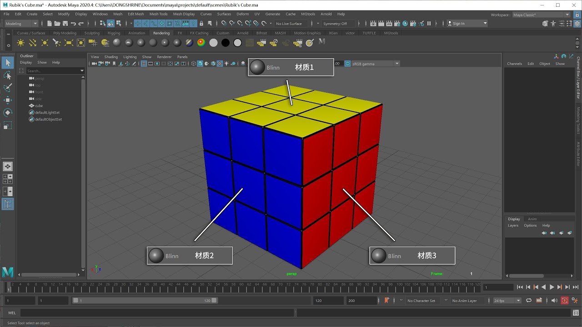The width and height of the screenshot is (582, 327).
Task: Click Options in the Layer Editor menu
Action: [x=530, y=225]
